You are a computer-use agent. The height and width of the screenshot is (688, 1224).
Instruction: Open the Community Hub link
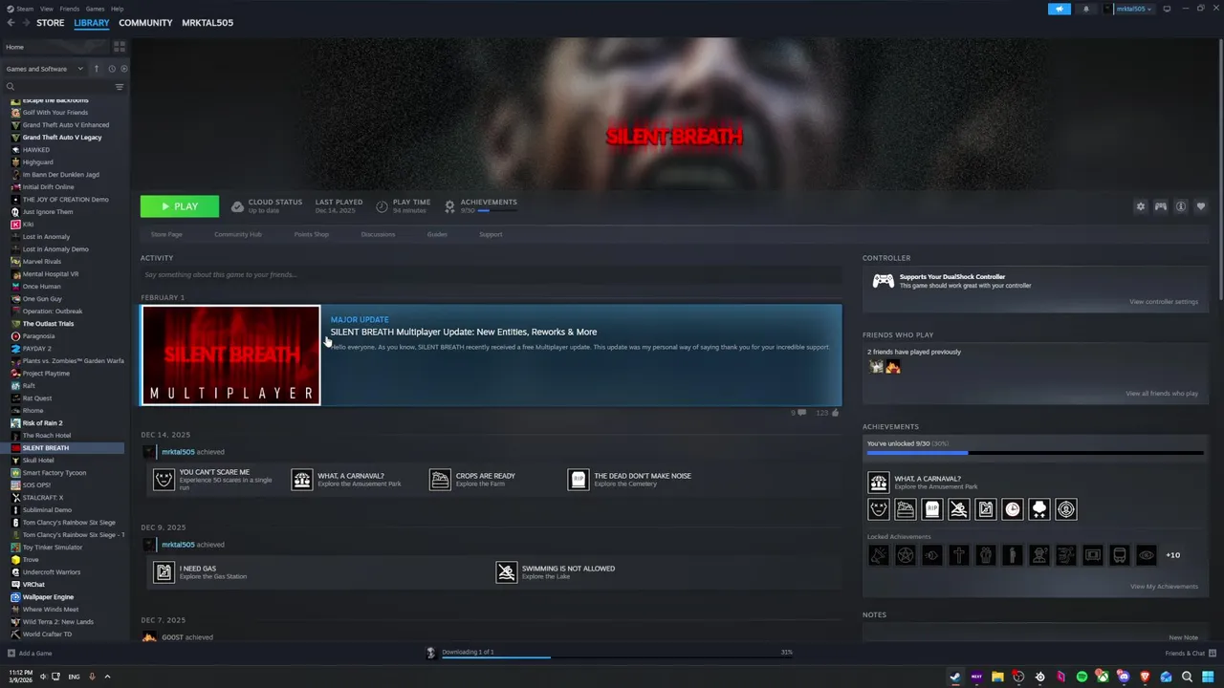(238, 234)
